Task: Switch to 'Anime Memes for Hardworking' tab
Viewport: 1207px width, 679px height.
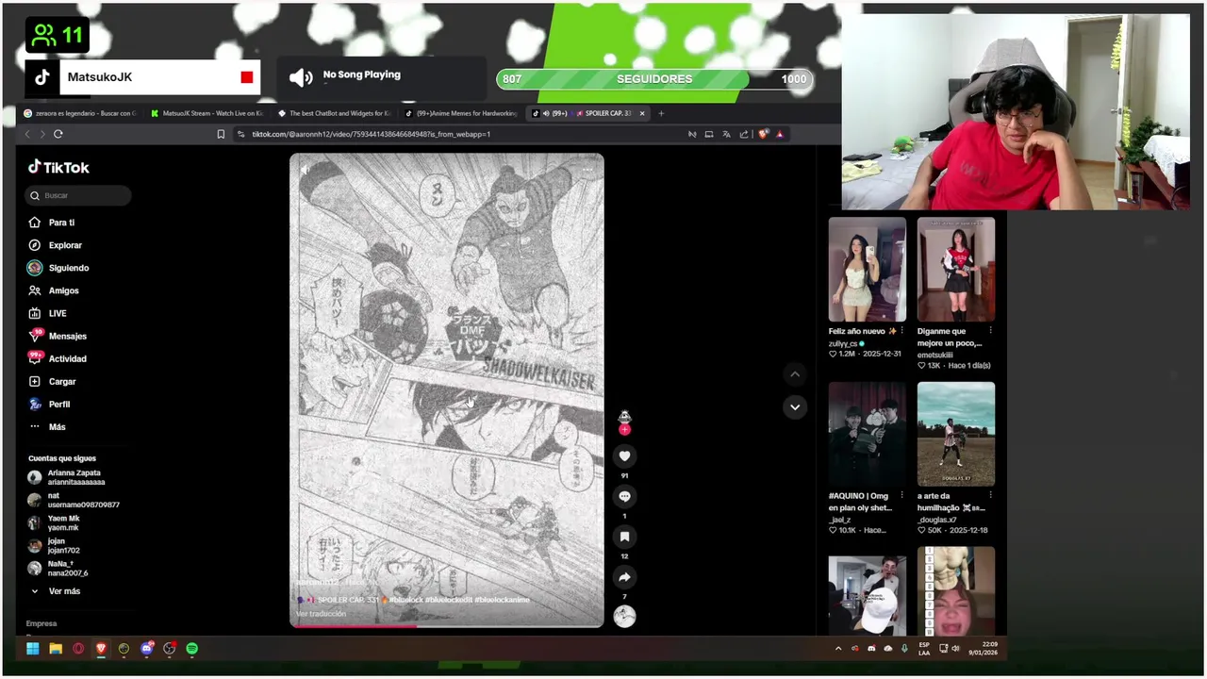Action: tap(460, 113)
